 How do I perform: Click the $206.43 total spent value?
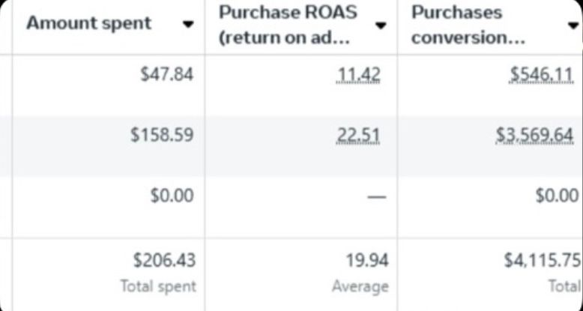(164, 260)
